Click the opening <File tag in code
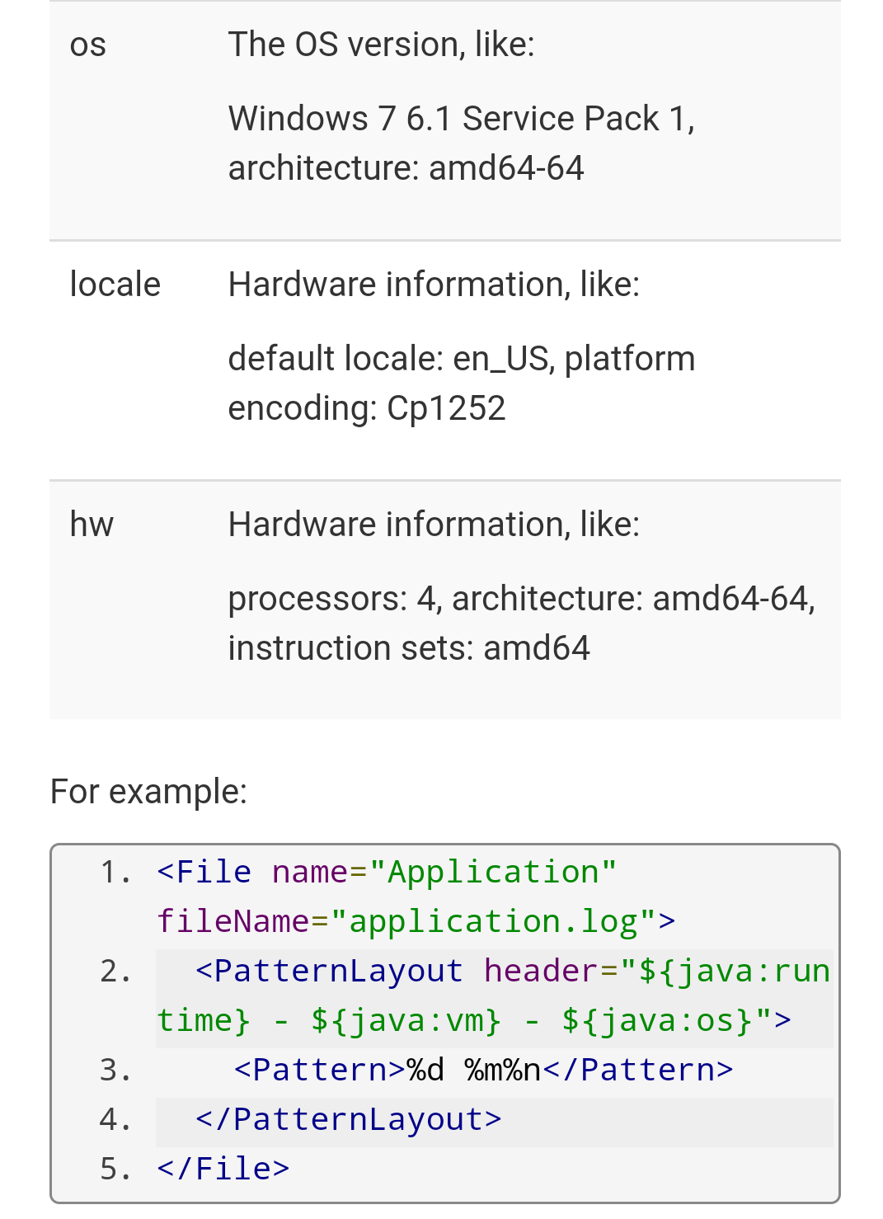 coord(204,872)
